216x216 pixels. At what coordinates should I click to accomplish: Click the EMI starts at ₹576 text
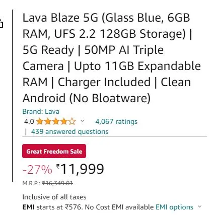pyautogui.click(x=53, y=207)
